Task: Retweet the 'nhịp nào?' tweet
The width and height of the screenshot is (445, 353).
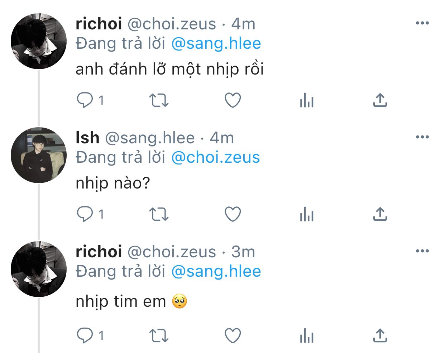Action: [159, 214]
